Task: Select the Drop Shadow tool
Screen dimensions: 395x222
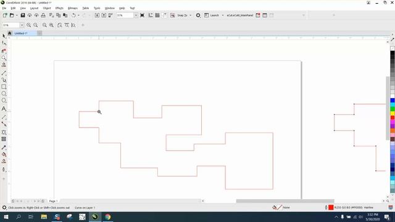Action: [4, 132]
